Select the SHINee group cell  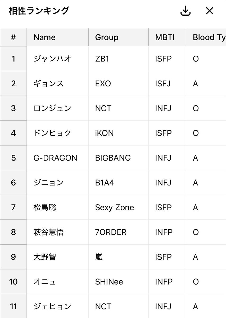coord(118,282)
